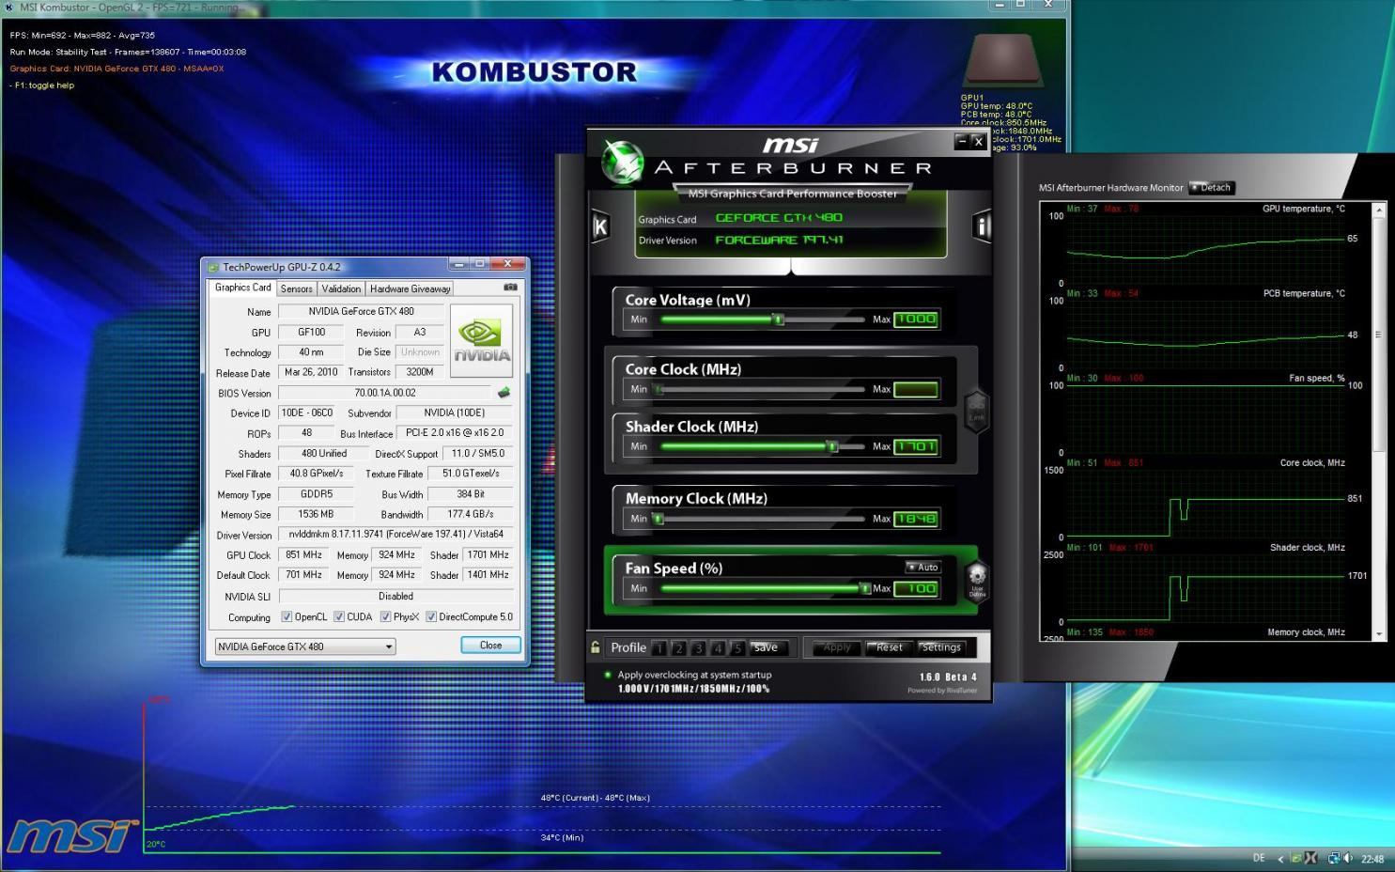Click the volume speaker icon in system tray
Screen dimensions: 1395x872
pyautogui.click(x=1348, y=858)
